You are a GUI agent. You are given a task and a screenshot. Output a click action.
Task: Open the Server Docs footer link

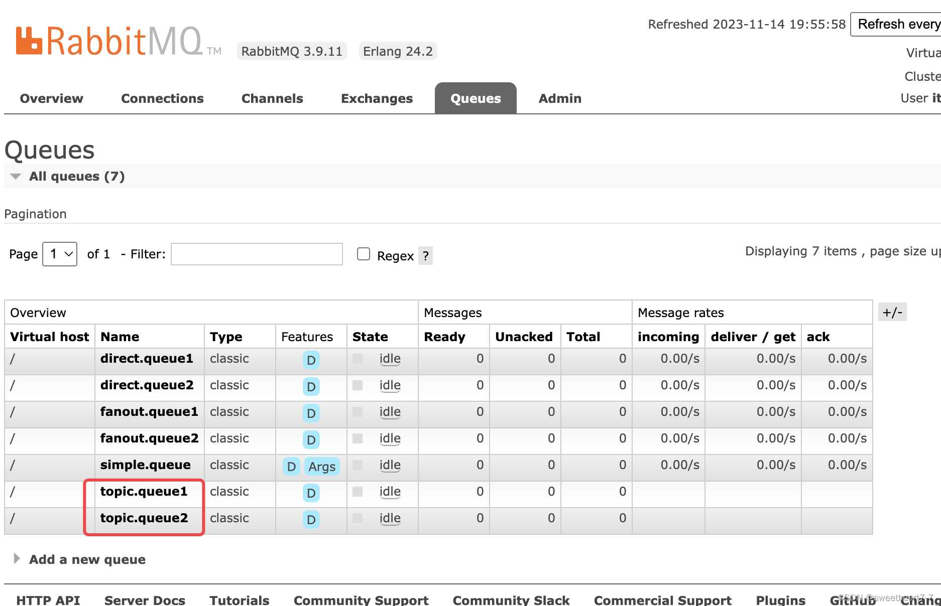145,600
